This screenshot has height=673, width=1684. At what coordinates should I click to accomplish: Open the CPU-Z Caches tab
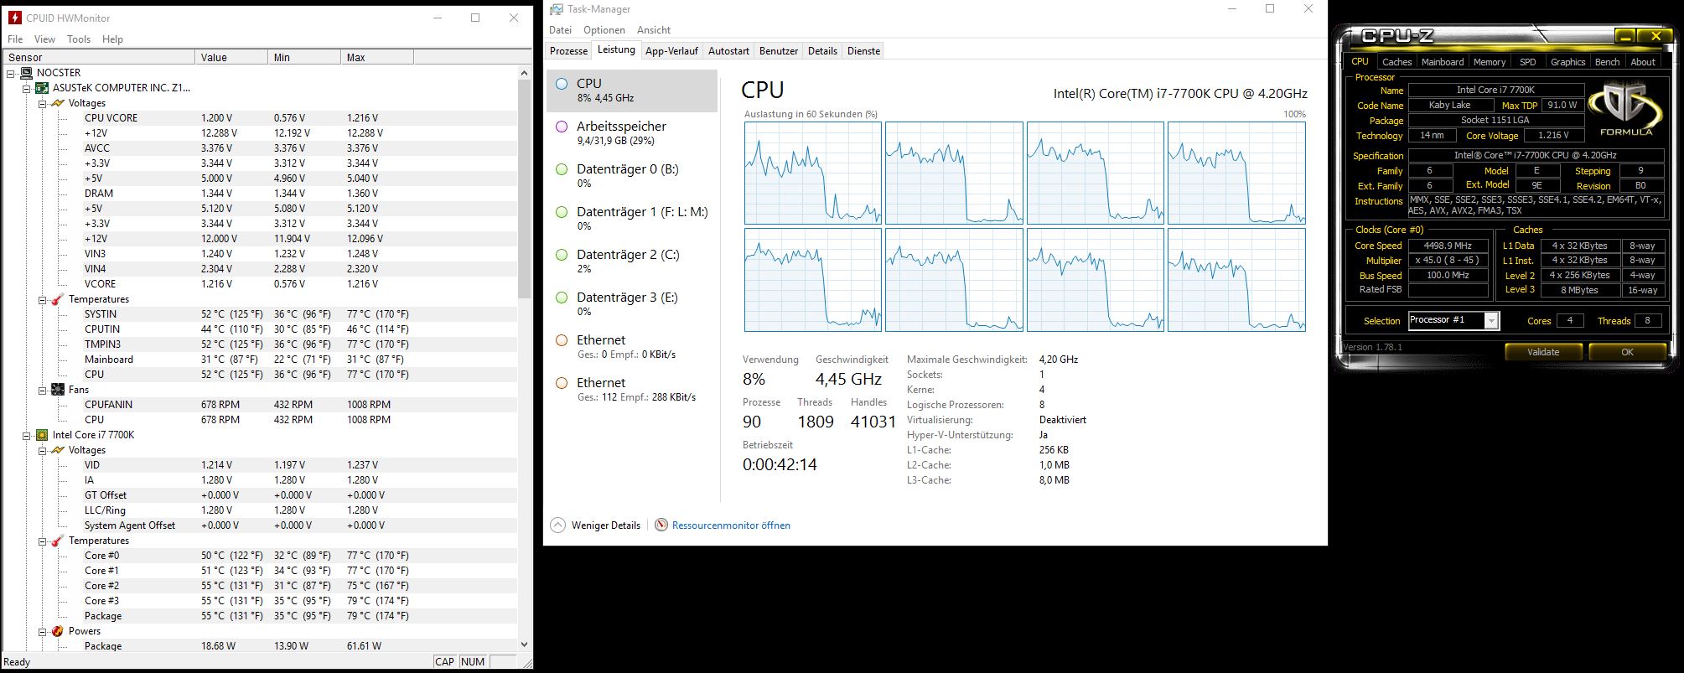1396,62
